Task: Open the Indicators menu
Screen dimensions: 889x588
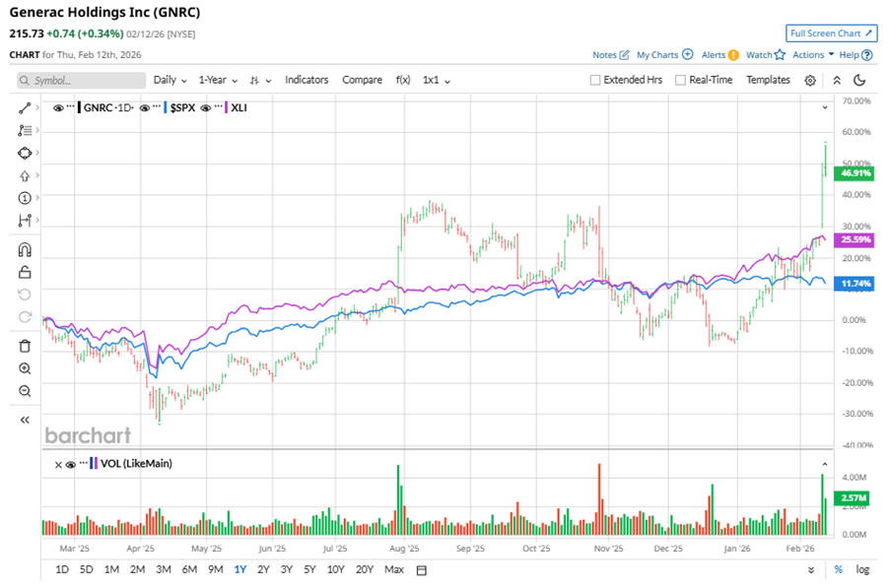Action: click(307, 80)
